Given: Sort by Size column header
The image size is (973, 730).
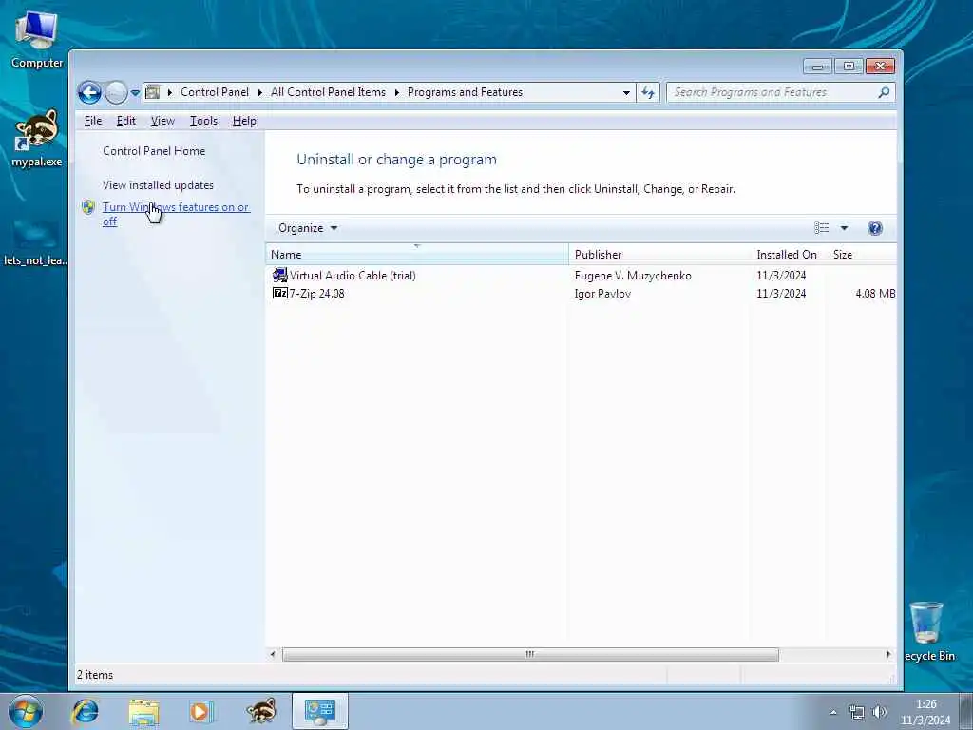Looking at the screenshot, I should tap(861, 255).
